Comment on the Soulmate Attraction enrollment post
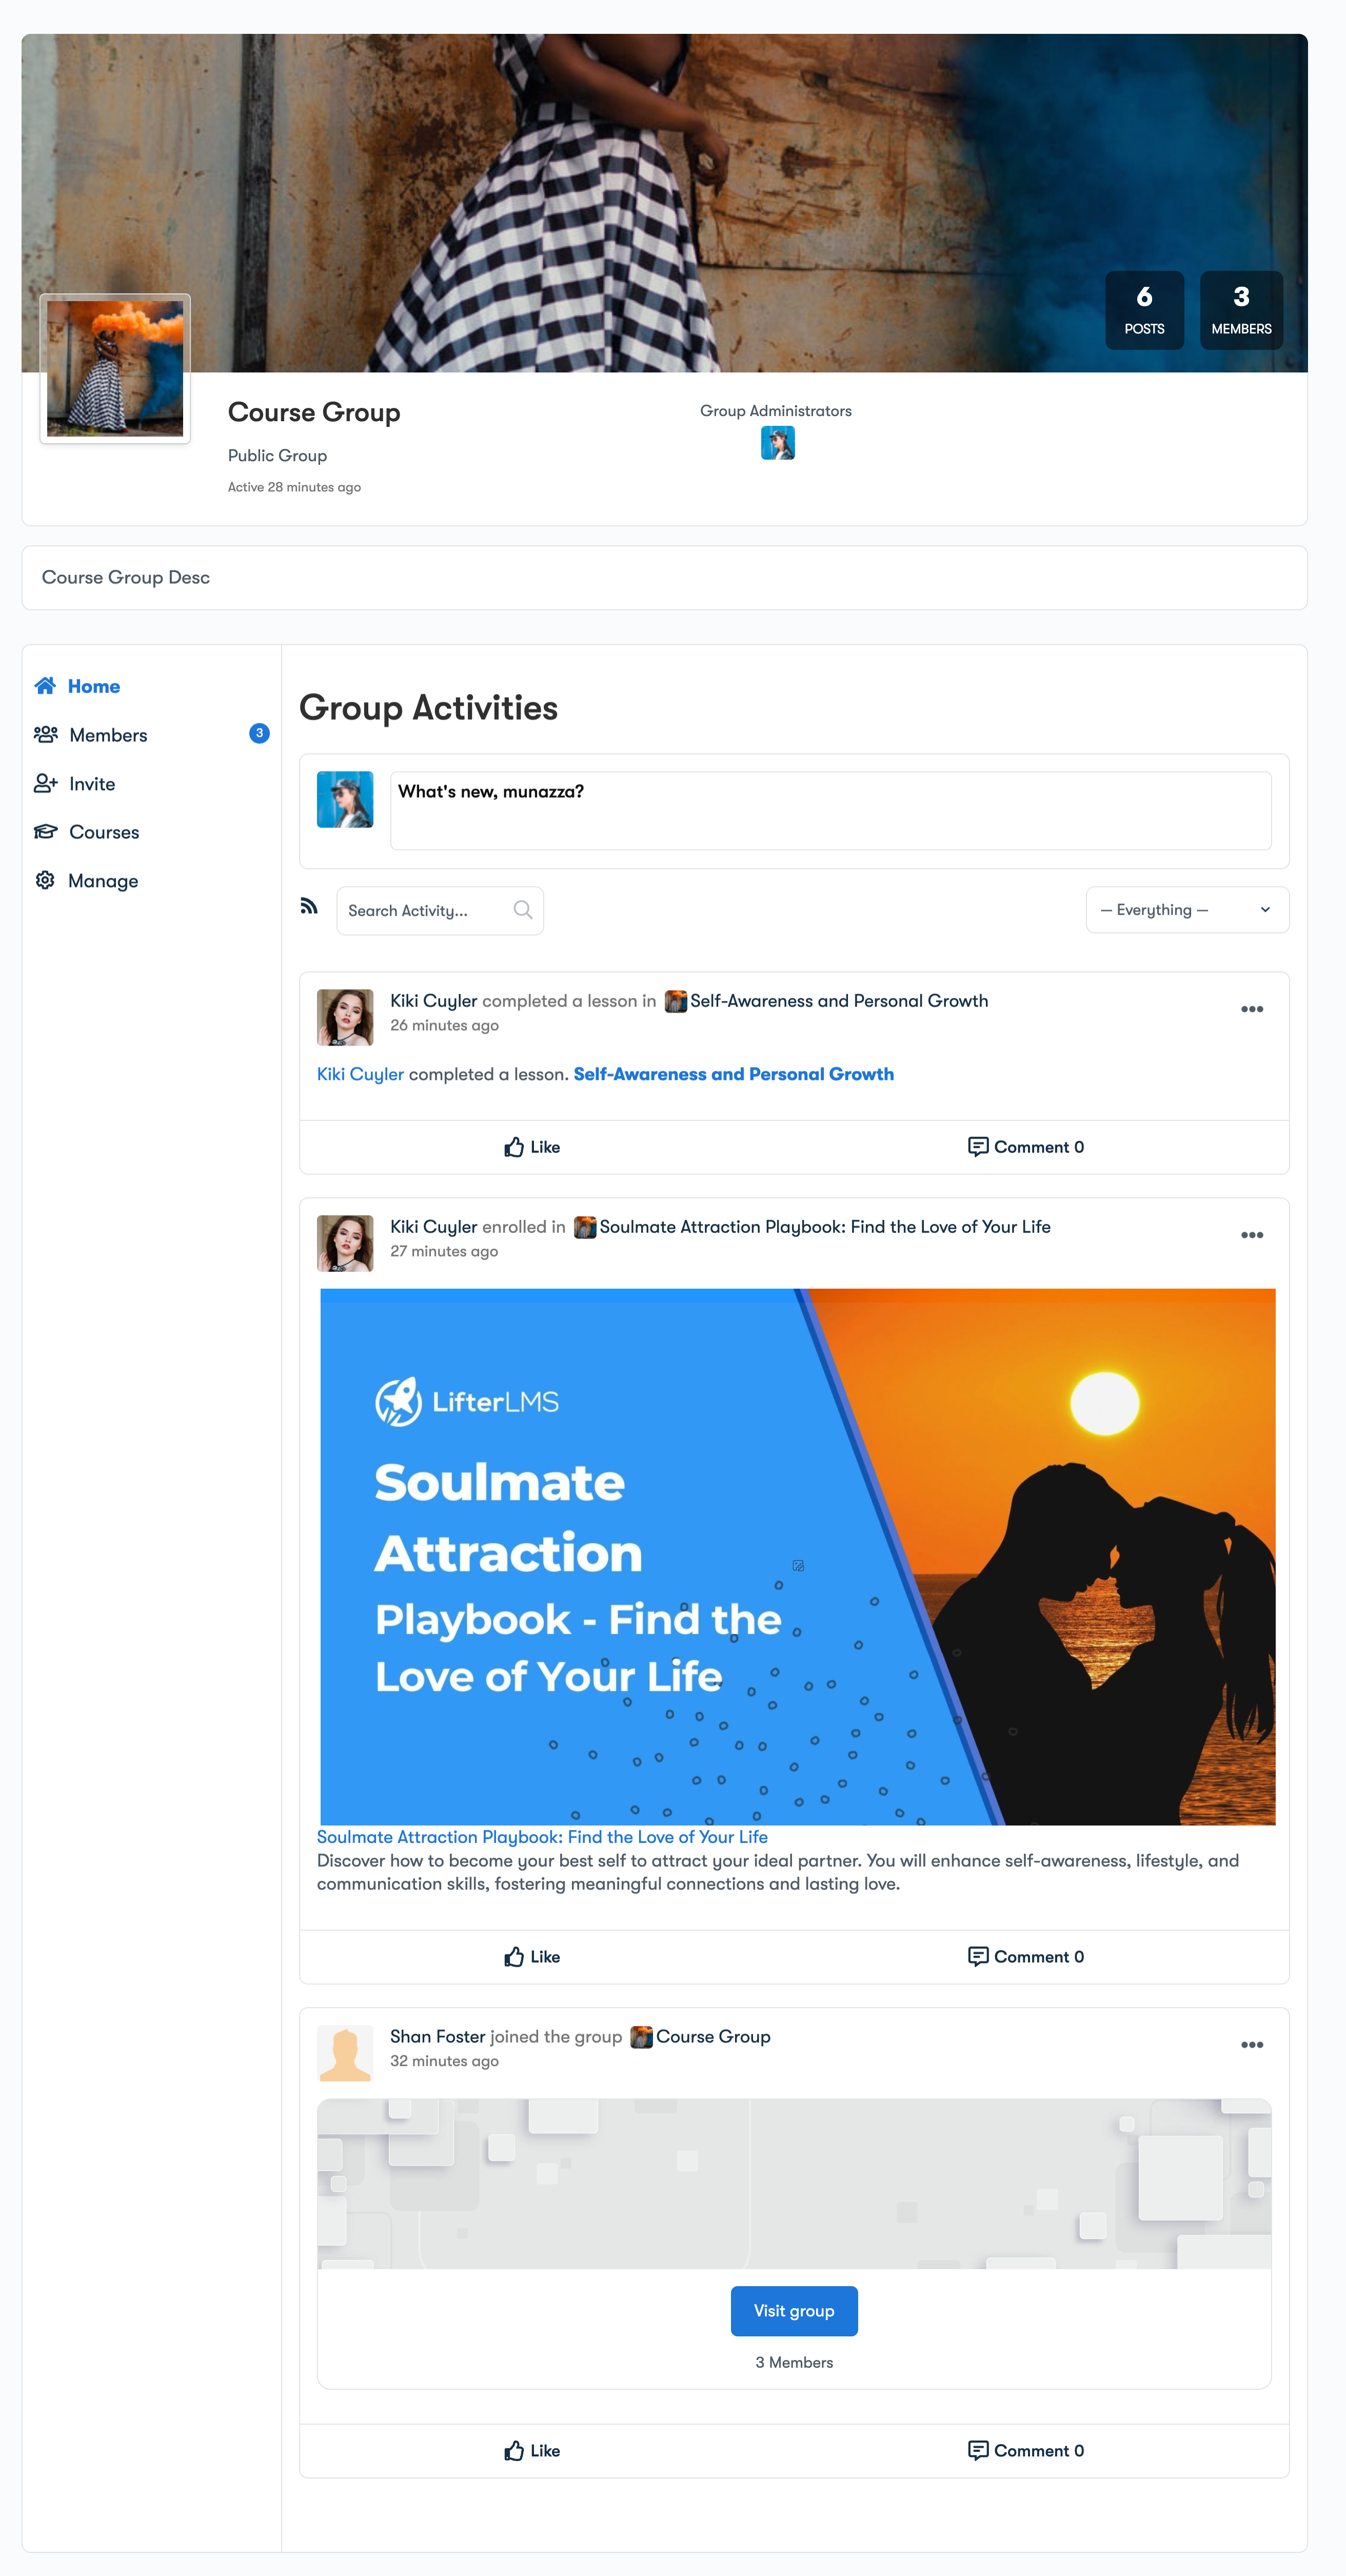 (x=1026, y=1957)
